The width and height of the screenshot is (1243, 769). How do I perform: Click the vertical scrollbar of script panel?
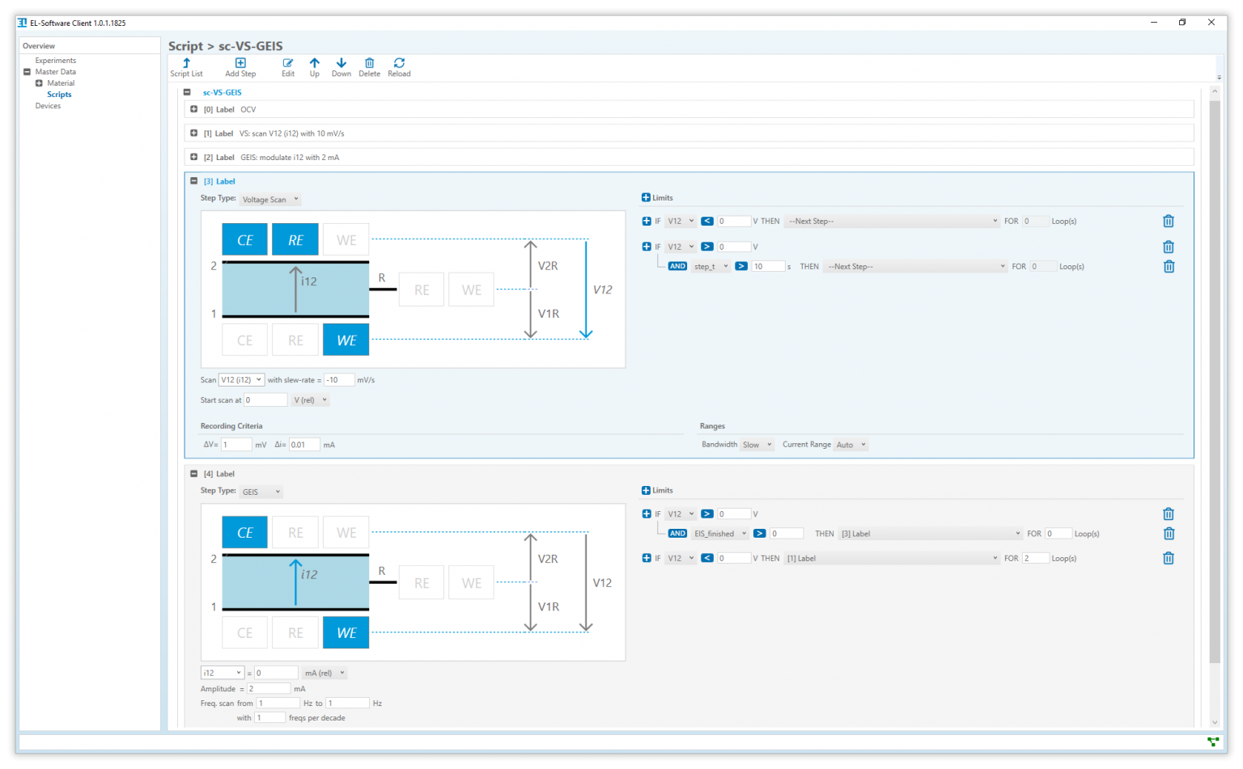click(x=1214, y=380)
